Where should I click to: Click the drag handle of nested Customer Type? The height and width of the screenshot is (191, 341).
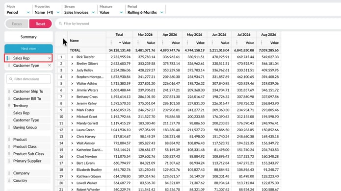[x=9, y=65]
